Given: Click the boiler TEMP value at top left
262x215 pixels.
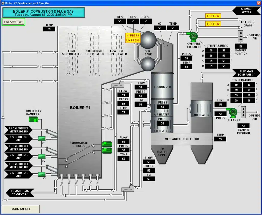Looking at the screenshot, I should (49, 29).
